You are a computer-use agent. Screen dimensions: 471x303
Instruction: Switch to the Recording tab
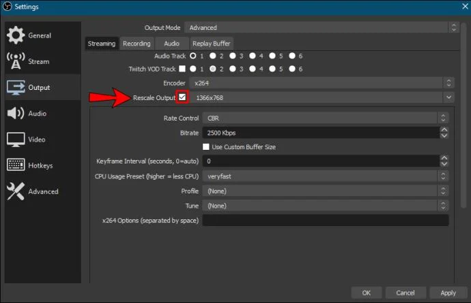coord(137,44)
